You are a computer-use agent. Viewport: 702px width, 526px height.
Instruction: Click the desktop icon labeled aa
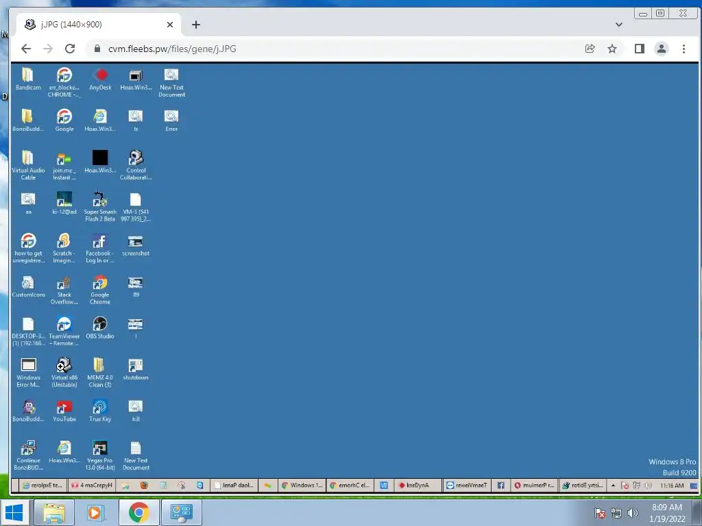(27, 203)
